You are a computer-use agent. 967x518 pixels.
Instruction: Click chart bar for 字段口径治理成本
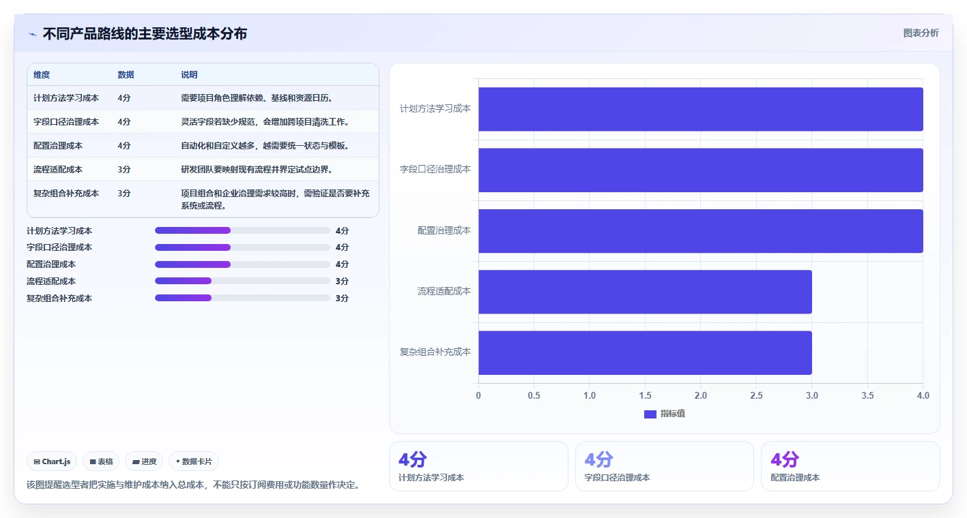pos(701,170)
